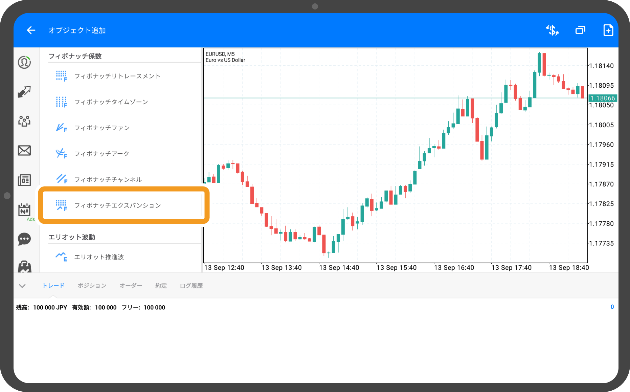Tap the back arrow in the header
Viewport: 630px width, 392px height.
[x=31, y=30]
